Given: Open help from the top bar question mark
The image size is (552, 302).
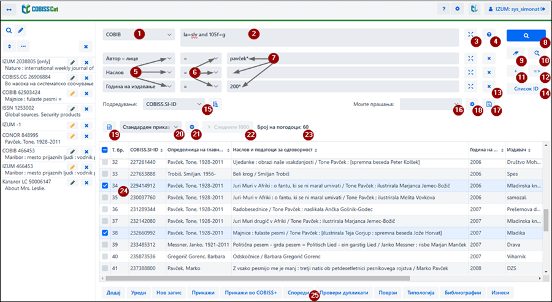Looking at the screenshot, I should point(443,9).
